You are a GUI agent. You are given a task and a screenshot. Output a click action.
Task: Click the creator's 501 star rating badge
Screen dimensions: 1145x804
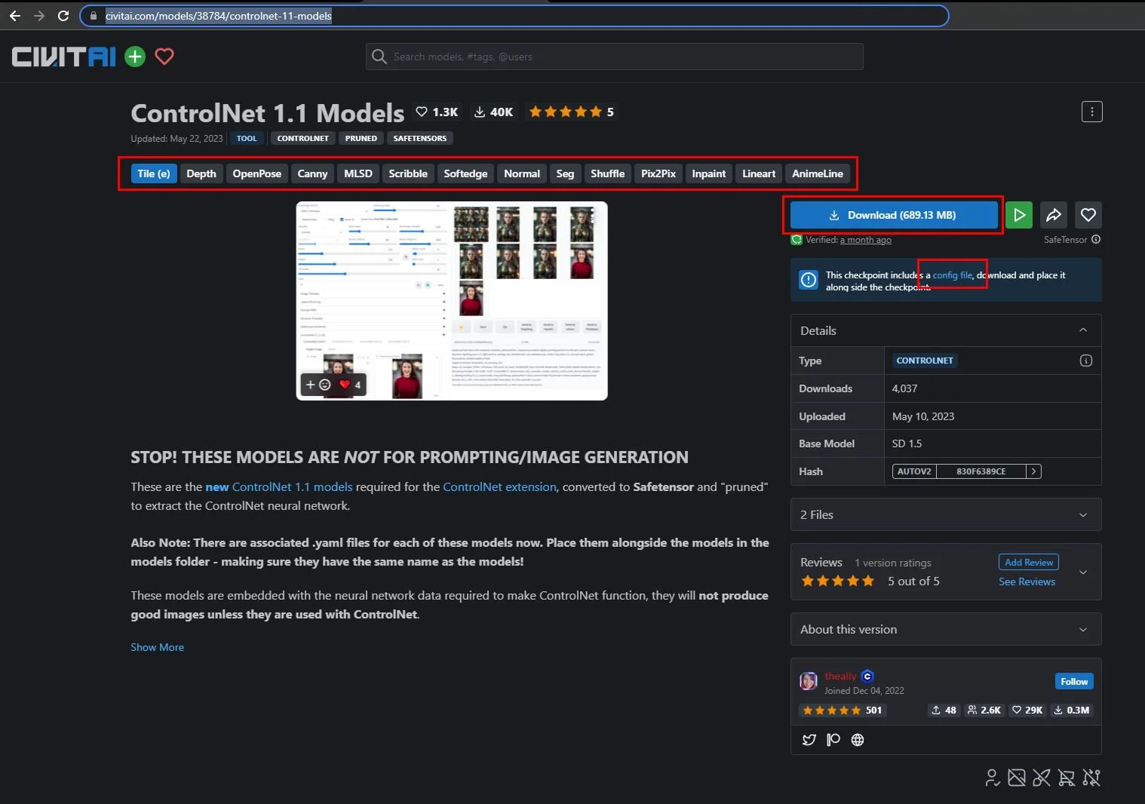(x=842, y=710)
